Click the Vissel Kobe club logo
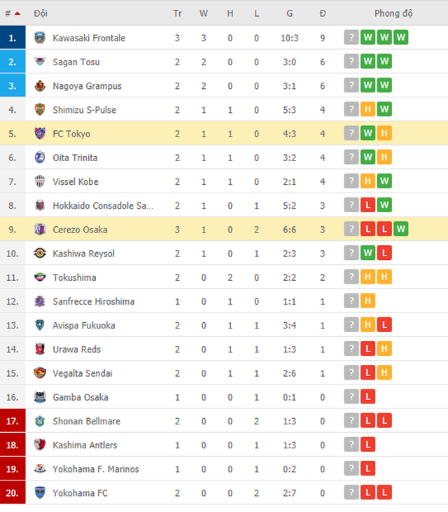Screen dimensions: 448x512 pos(40,181)
